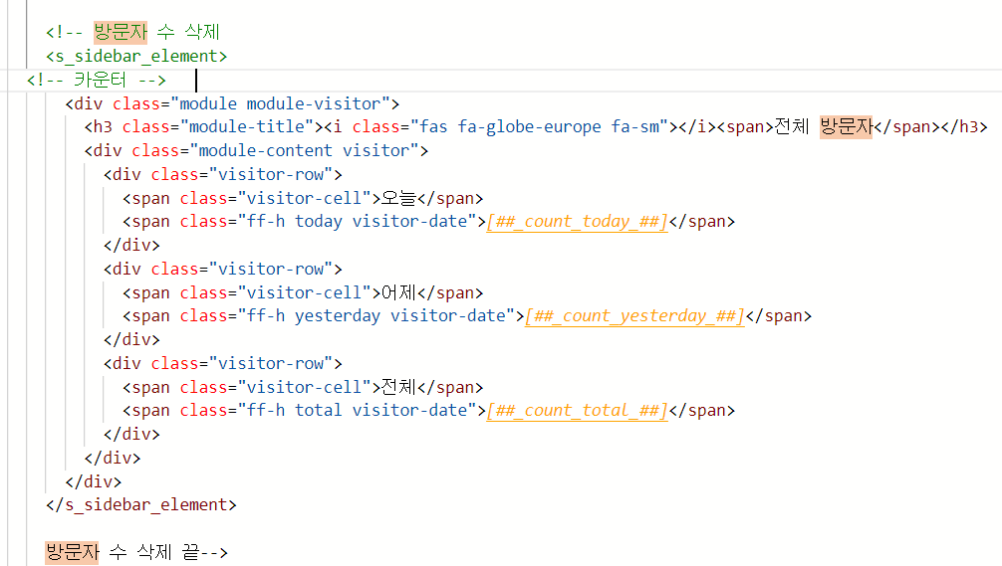Click the </div> directly above </s_sidebar_element>
The height and width of the screenshot is (566, 1002).
(x=94, y=481)
